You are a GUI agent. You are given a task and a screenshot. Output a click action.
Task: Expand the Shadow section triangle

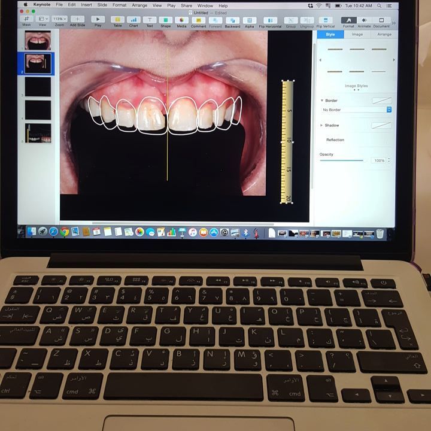point(321,125)
